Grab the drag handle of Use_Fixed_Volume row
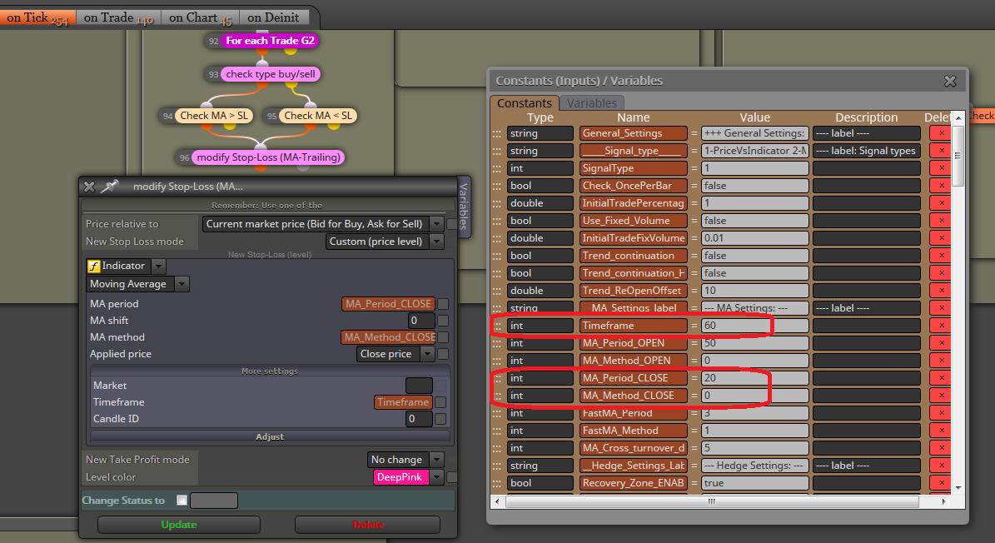The width and height of the screenshot is (995, 543). coord(497,222)
